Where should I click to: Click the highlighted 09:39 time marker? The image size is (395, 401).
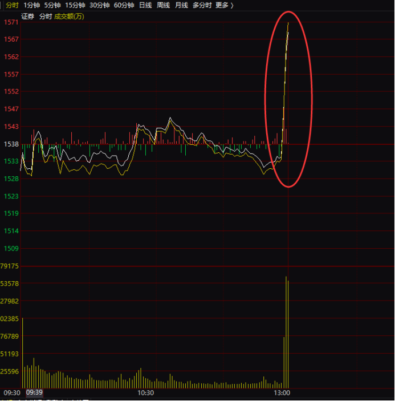click(x=35, y=392)
